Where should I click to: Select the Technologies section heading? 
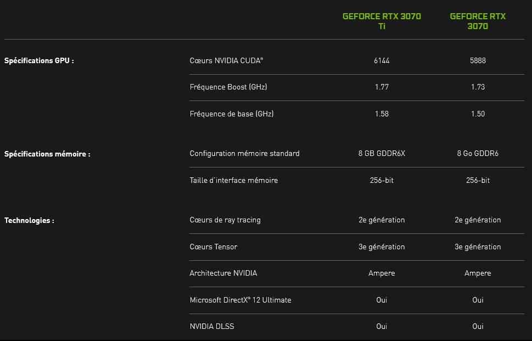[29, 221]
